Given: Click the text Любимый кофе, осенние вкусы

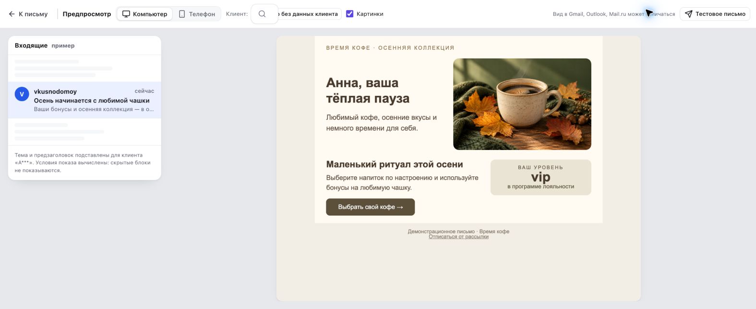Looking at the screenshot, I should pyautogui.click(x=381, y=123).
